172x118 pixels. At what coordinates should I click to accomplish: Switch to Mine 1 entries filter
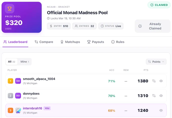(x=25, y=62)
